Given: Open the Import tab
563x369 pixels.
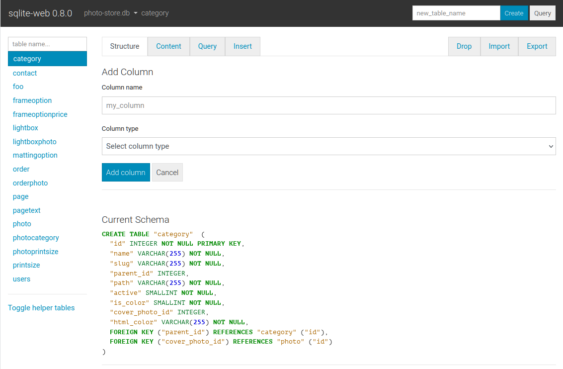Looking at the screenshot, I should tap(499, 46).
